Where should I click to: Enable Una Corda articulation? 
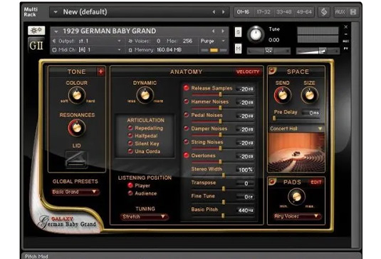pos(130,151)
